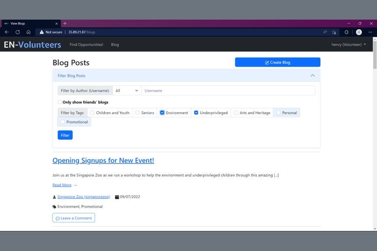Open a new browser tab with plus
Viewport: 377px width, 251px height.
[65, 23]
